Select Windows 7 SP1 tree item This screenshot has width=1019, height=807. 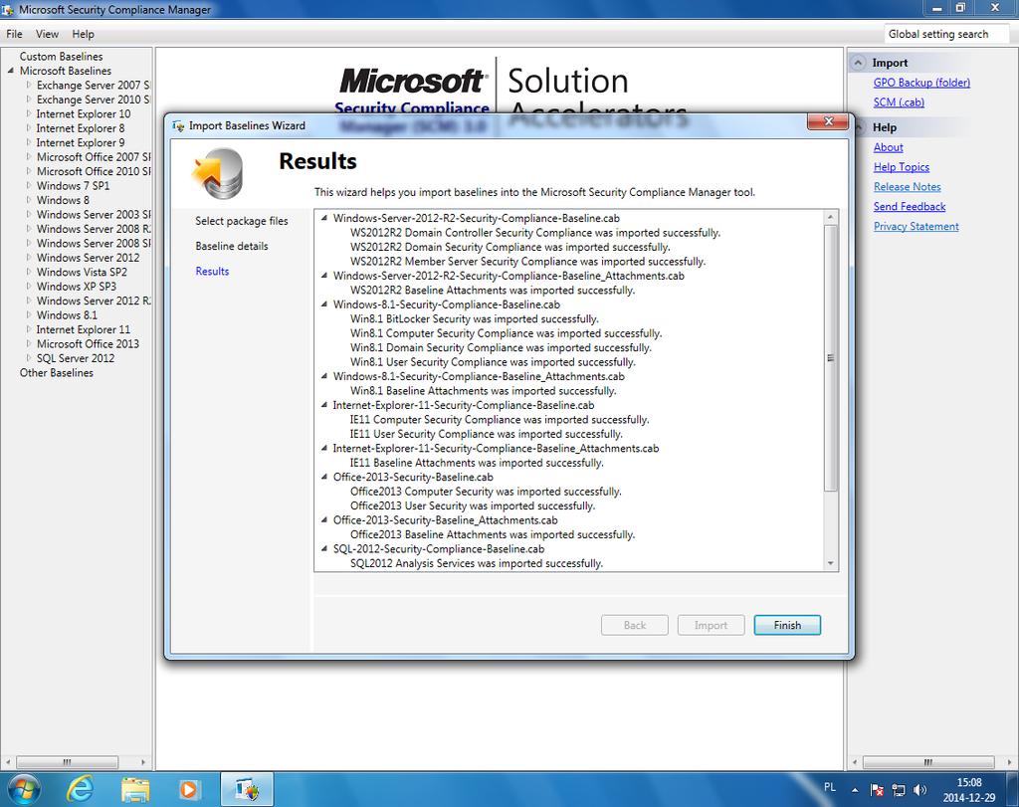click(x=74, y=186)
